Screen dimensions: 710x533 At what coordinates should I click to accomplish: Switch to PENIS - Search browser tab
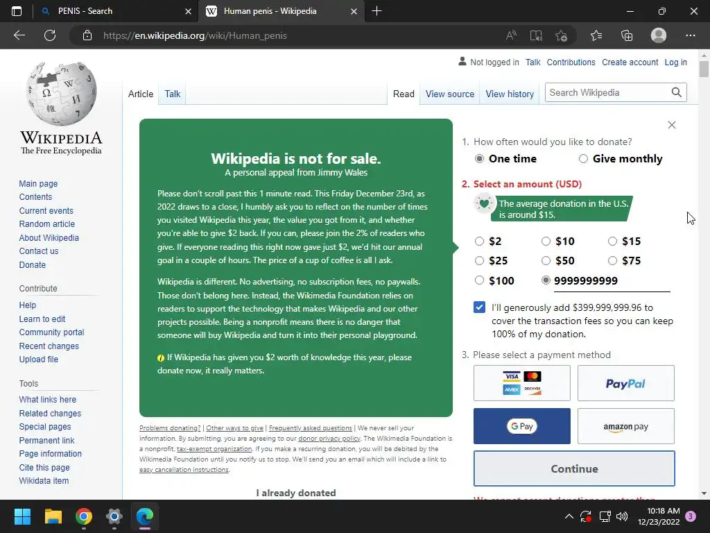(x=116, y=11)
